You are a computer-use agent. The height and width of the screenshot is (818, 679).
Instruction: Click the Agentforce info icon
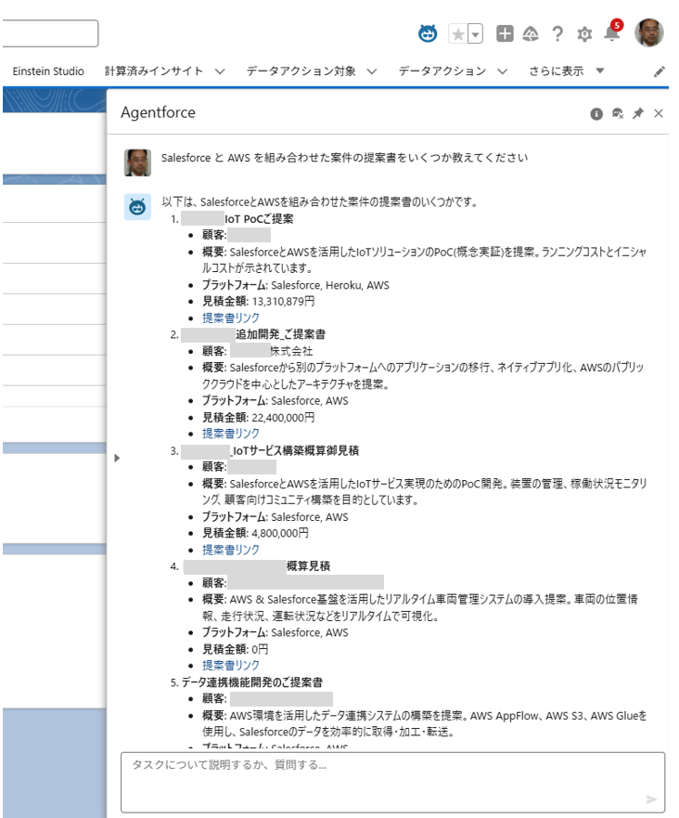click(596, 113)
